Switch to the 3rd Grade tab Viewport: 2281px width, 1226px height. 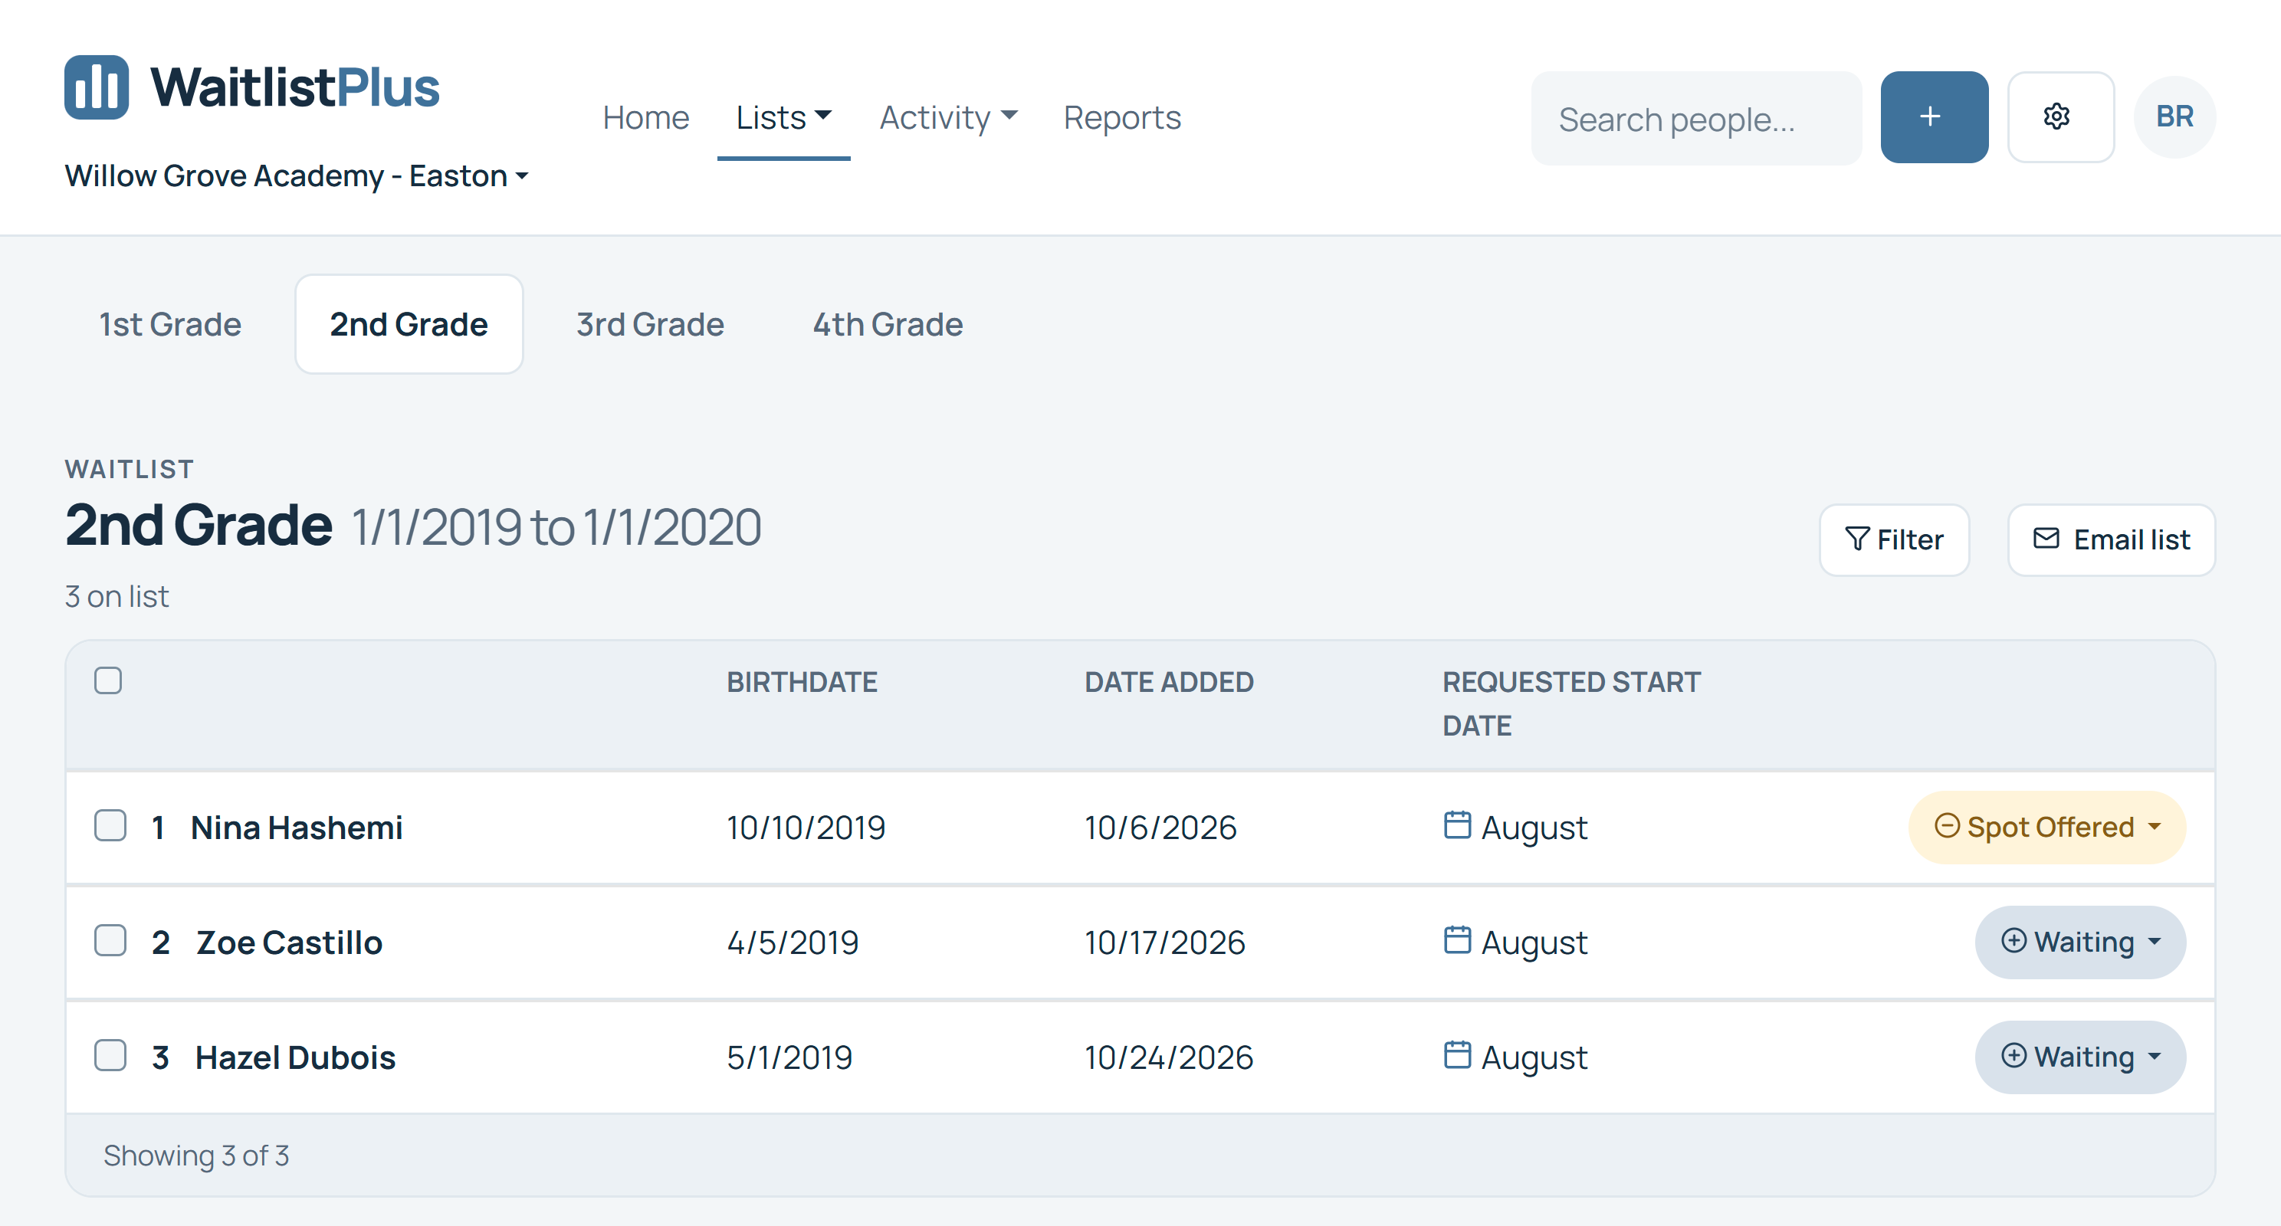point(650,324)
